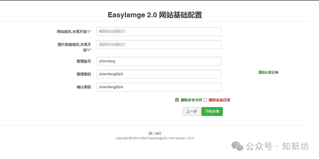Check the 删除安装目录 checkbox

point(205,100)
